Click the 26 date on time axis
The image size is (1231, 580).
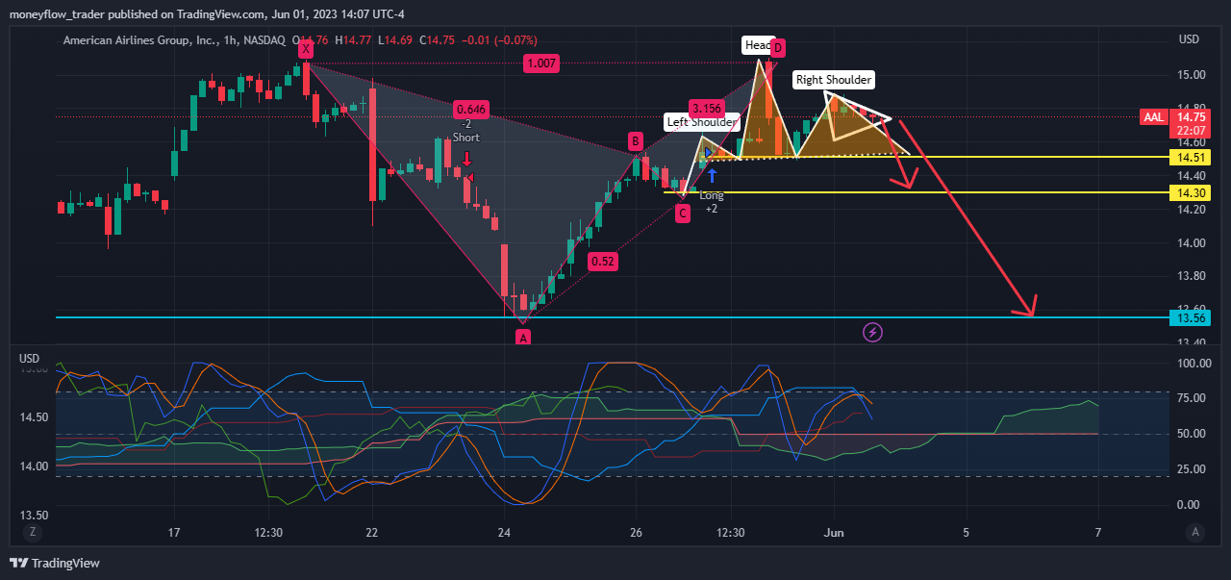click(x=636, y=532)
